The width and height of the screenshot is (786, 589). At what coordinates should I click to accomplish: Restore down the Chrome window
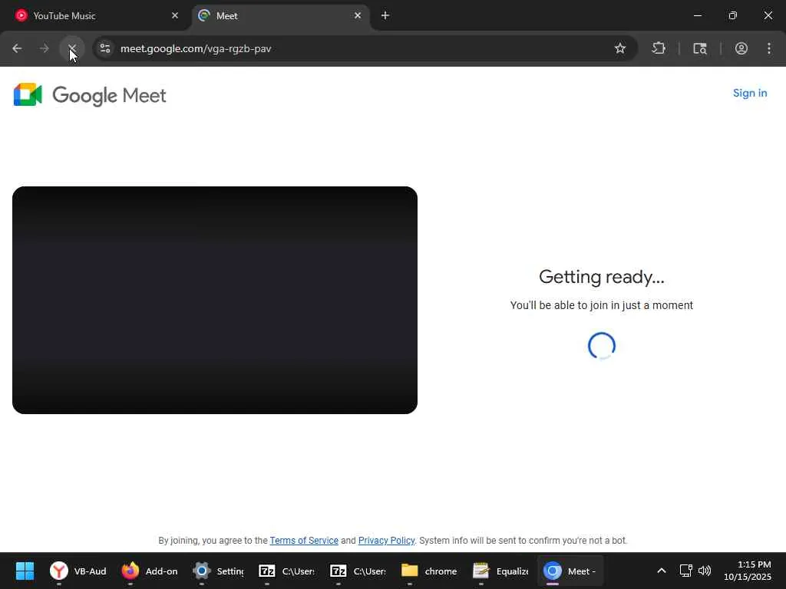tap(733, 15)
